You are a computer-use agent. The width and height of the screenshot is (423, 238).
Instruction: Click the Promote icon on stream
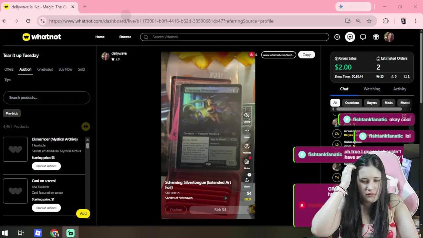247,146
